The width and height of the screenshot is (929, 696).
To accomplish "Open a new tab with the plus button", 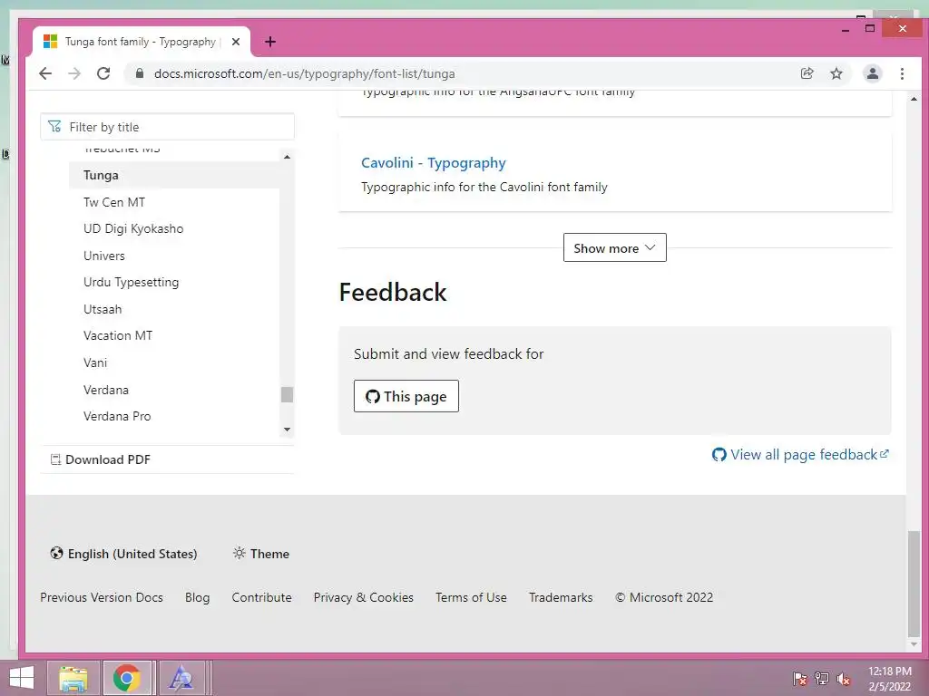I will (x=270, y=42).
